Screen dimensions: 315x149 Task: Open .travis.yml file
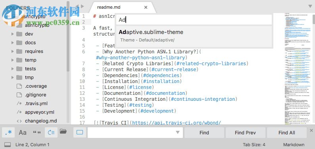point(36,104)
